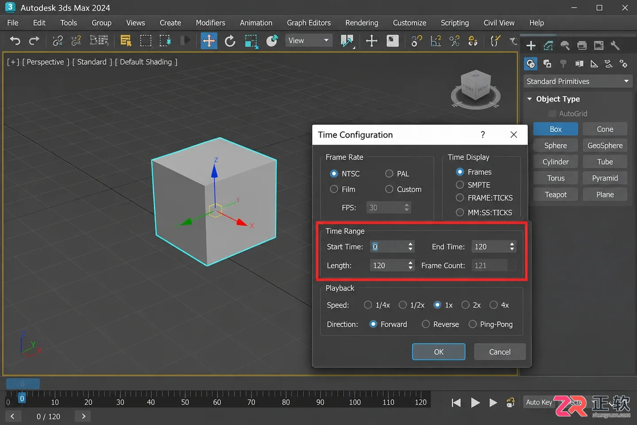Select the Lights category icon
The width and height of the screenshot is (637, 425).
563,64
